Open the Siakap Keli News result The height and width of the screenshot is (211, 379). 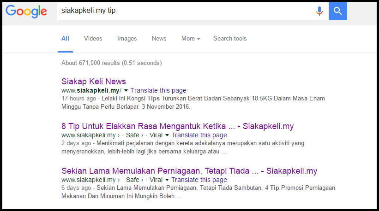click(x=94, y=82)
